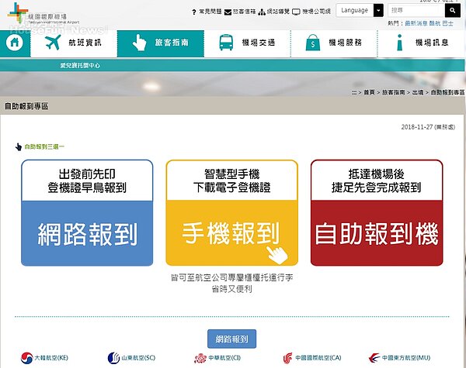The image size is (466, 368).
Task: Click the monitor icon for 機場公司網
Action: pyautogui.click(x=296, y=12)
